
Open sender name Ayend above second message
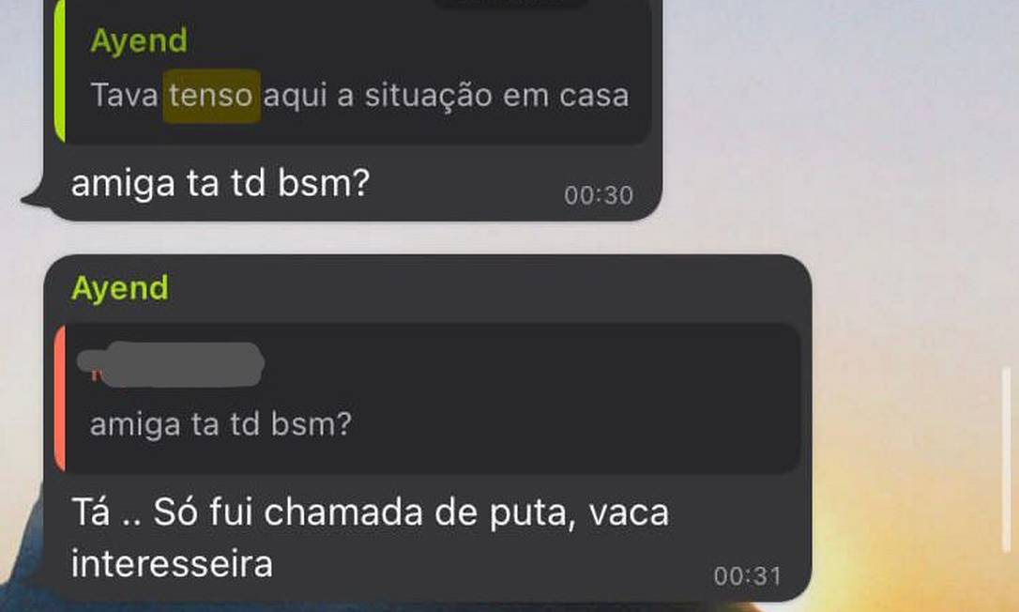(x=119, y=288)
